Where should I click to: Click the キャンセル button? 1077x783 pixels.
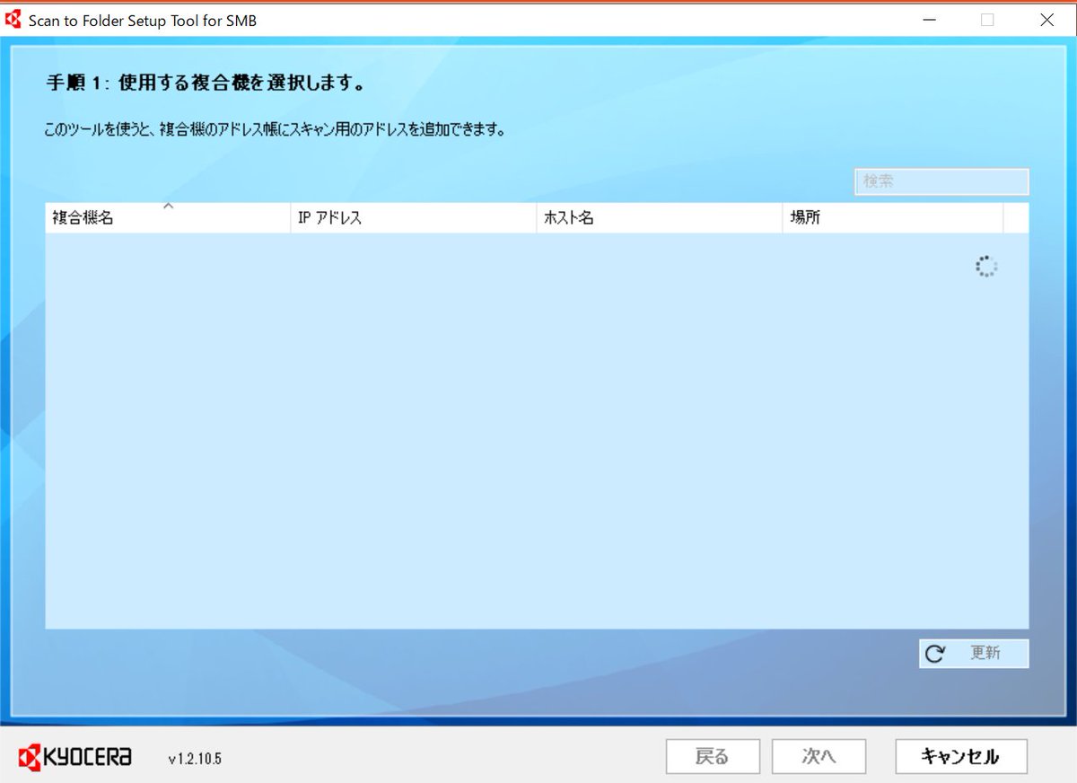(x=961, y=757)
